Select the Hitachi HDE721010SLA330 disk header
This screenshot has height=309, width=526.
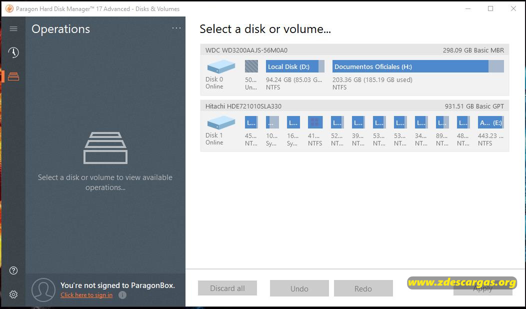pyautogui.click(x=354, y=106)
